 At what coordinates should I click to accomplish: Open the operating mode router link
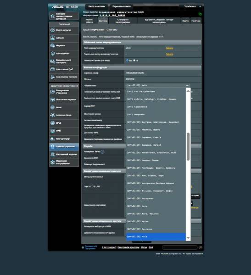(117, 12)
